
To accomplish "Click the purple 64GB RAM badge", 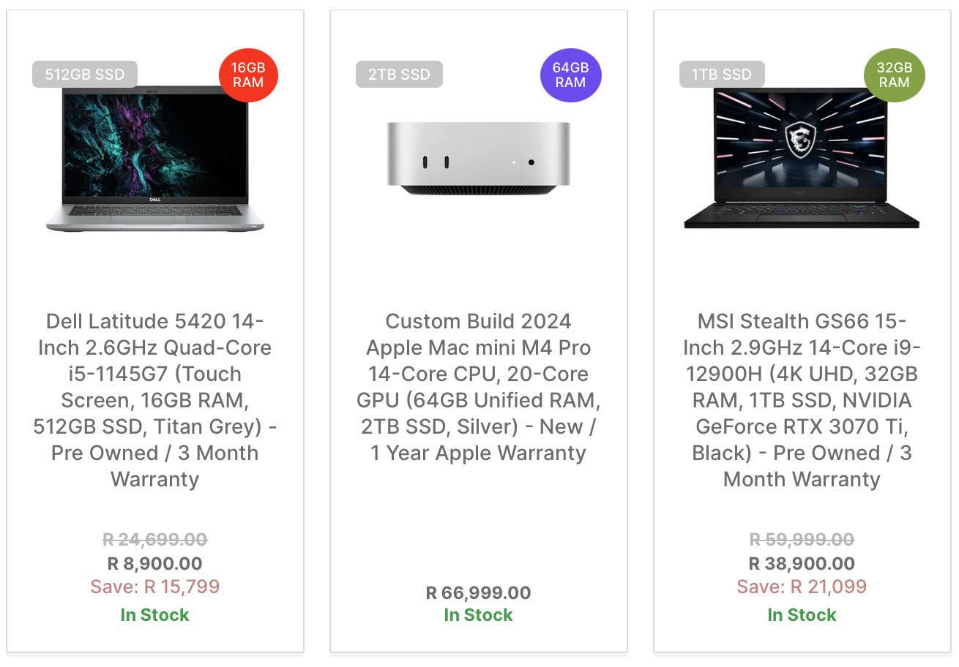I will (570, 75).
